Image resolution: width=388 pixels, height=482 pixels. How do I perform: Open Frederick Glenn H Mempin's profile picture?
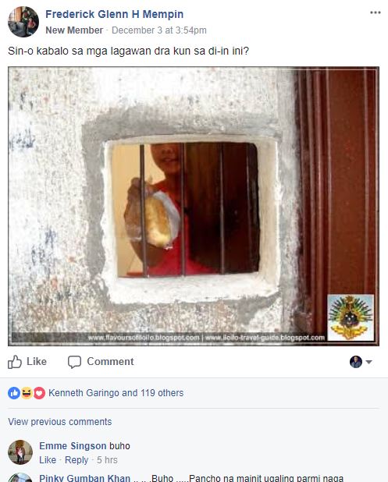pos(23,22)
